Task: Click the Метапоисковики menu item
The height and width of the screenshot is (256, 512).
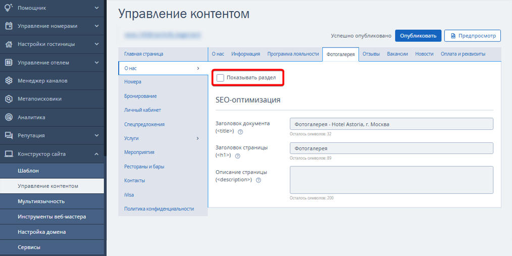Action: (52, 99)
